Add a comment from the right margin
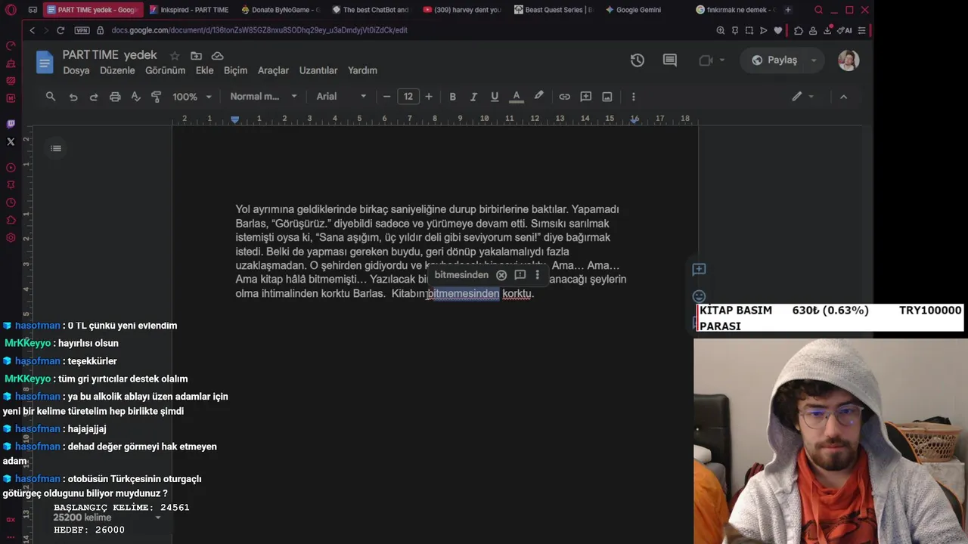This screenshot has width=968, height=544. point(699,269)
